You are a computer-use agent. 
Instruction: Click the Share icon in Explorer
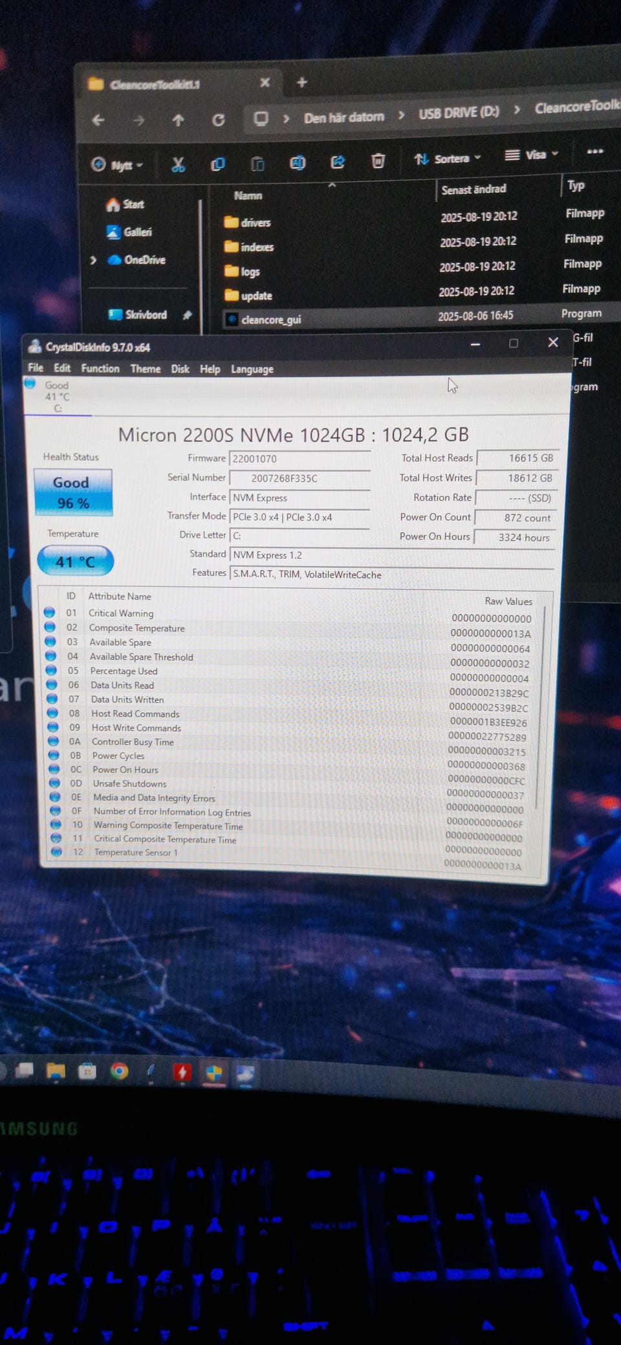click(x=338, y=162)
